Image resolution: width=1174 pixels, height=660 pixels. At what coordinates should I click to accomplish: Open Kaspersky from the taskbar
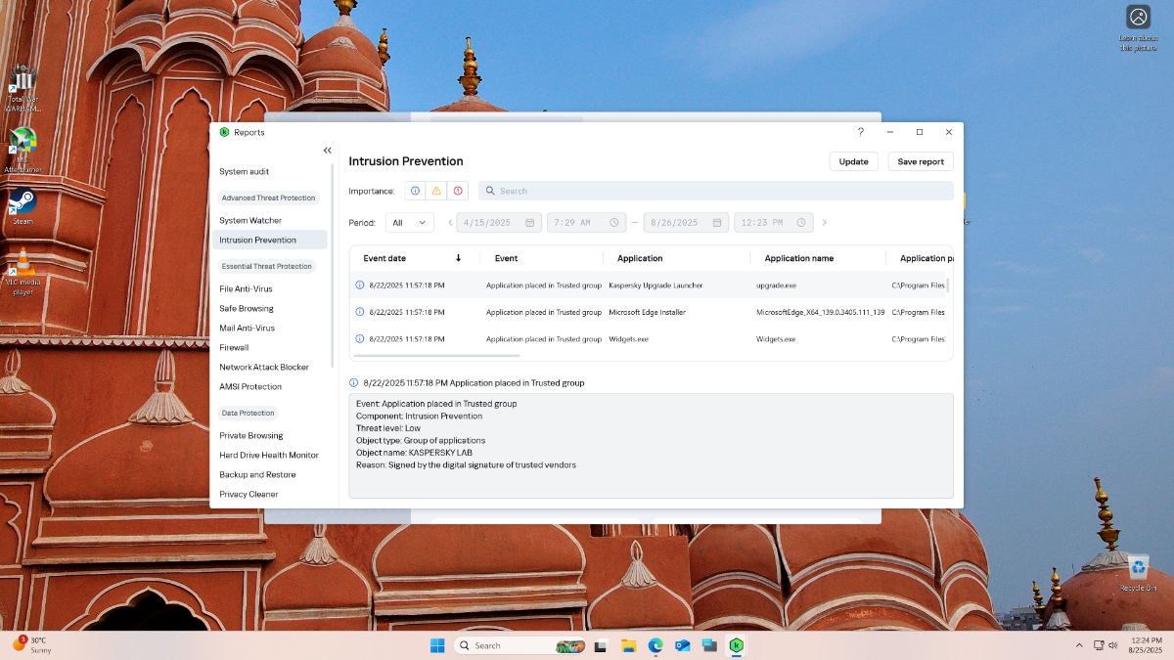[x=737, y=645]
